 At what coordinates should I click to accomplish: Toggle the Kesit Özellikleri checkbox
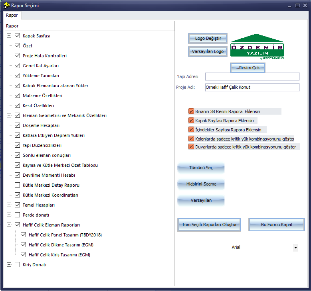(18, 105)
